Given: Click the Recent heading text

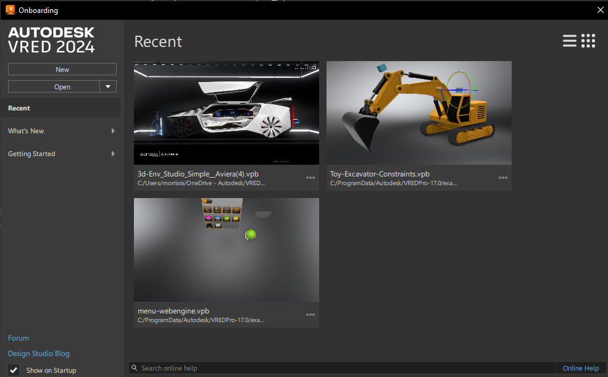Looking at the screenshot, I should point(158,41).
